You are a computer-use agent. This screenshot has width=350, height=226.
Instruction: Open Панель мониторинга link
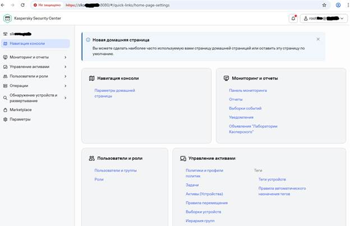(x=247, y=90)
